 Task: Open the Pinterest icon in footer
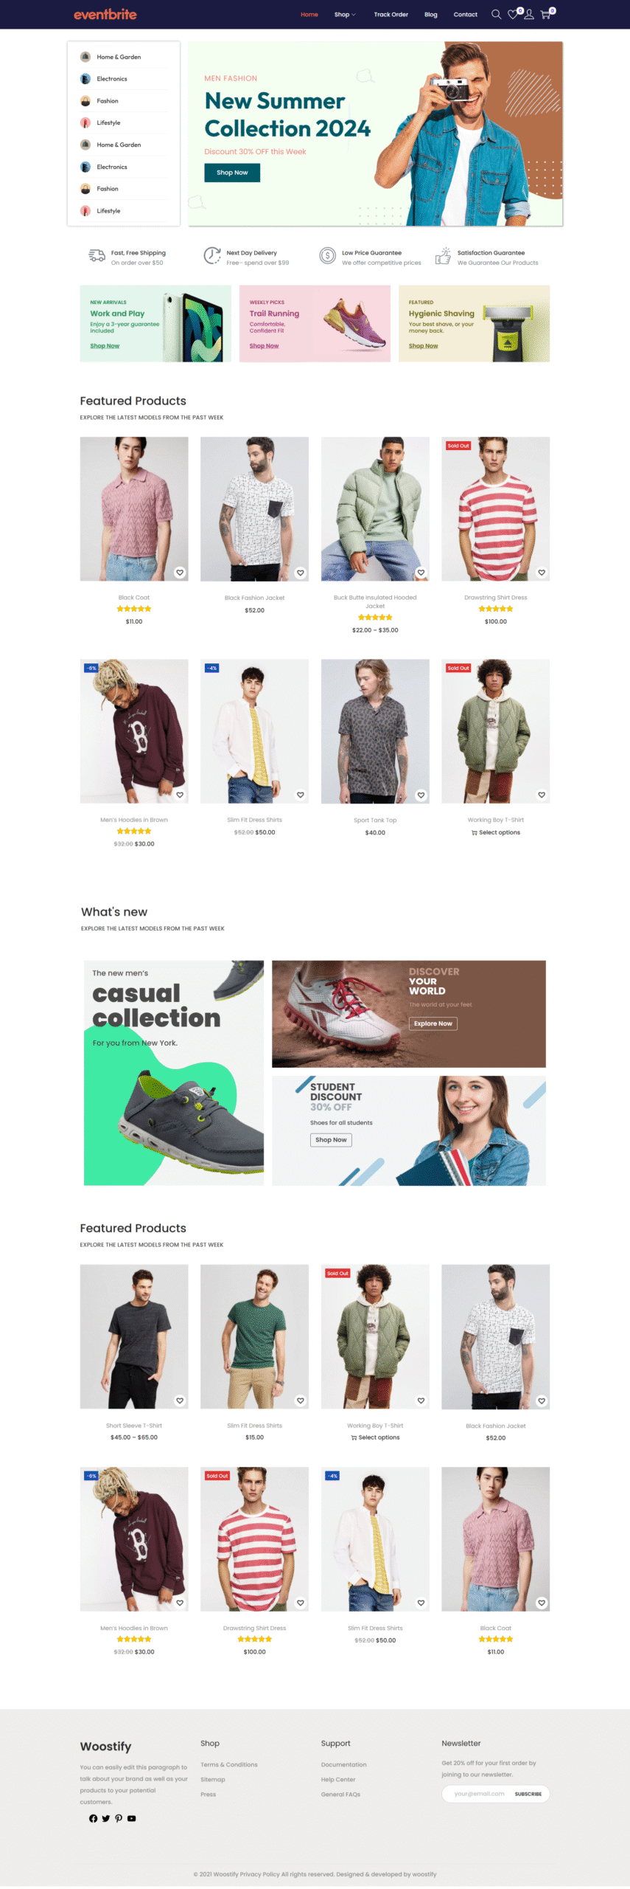click(x=119, y=1818)
